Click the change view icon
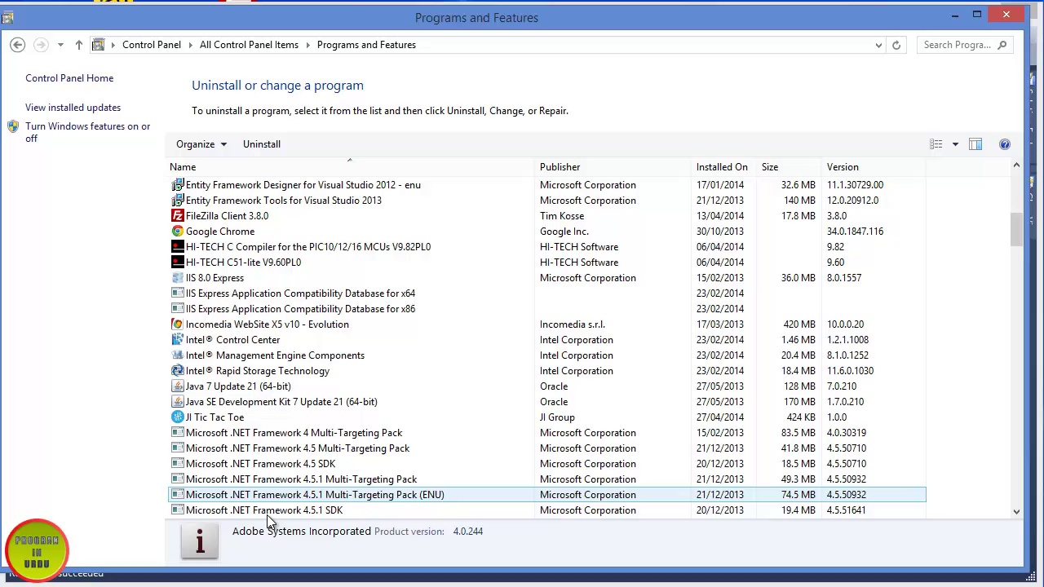Screen dimensions: 1044x587 [x=936, y=144]
